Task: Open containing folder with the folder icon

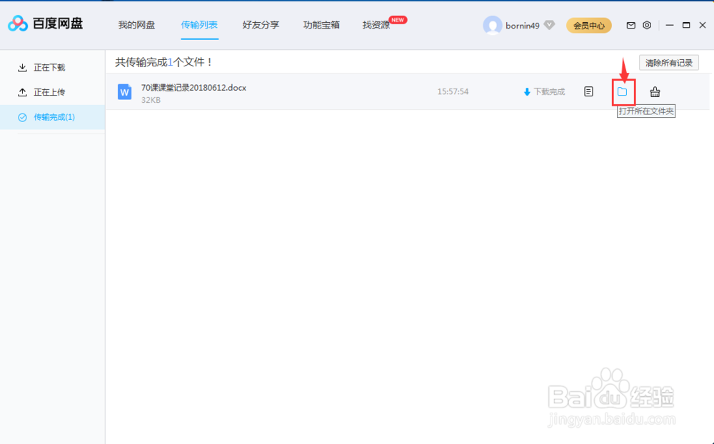Action: [622, 91]
